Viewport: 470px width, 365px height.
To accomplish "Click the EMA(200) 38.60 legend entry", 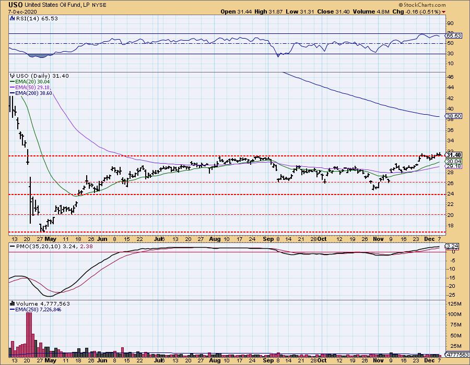I will 31,93.
